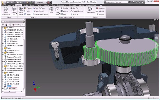Screen dimensions: 160x100
Task: Expand the BG-P-802:1 tree node
Action: pyautogui.click(x=3, y=73)
